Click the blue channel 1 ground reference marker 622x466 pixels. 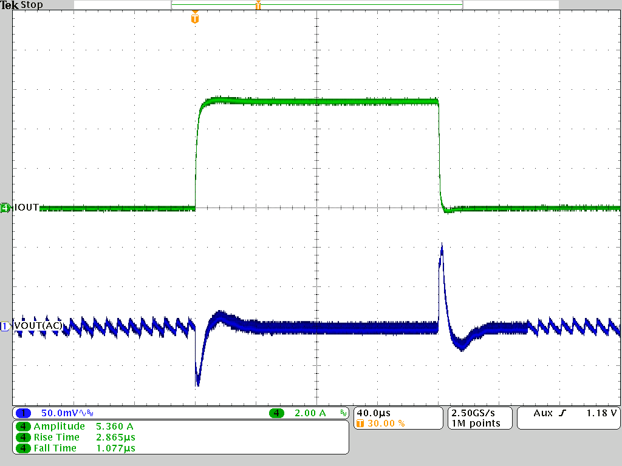point(4,326)
